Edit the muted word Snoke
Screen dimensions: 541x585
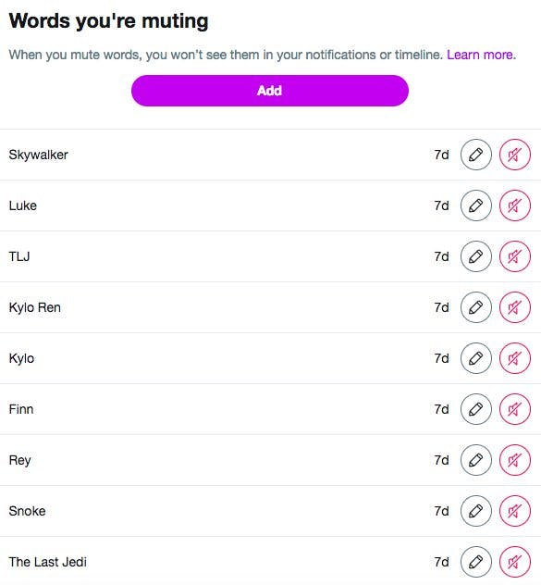475,511
